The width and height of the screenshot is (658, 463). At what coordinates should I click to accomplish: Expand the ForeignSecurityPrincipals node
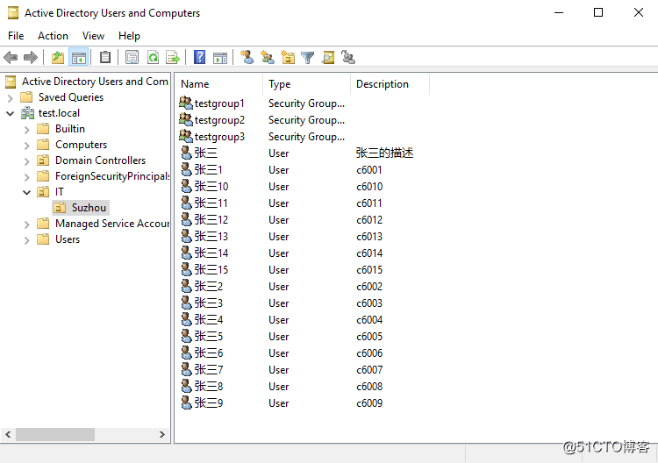coord(27,177)
